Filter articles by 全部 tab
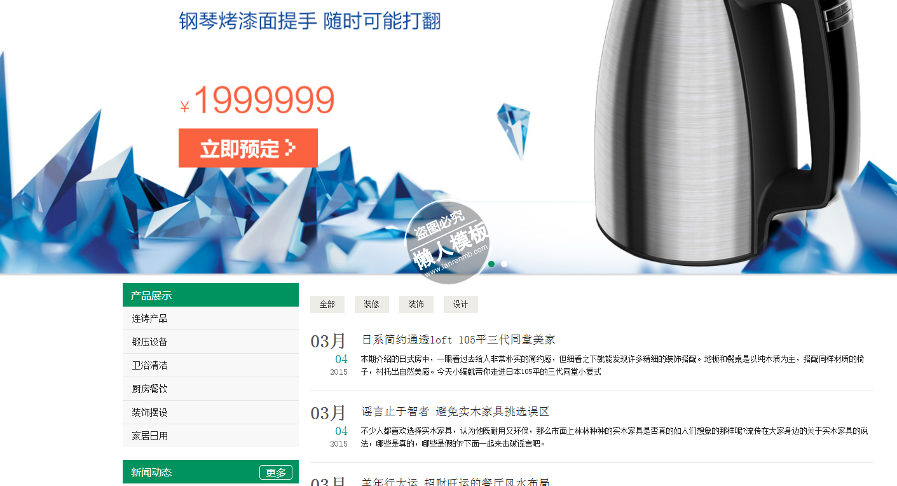897x486 pixels. (327, 304)
